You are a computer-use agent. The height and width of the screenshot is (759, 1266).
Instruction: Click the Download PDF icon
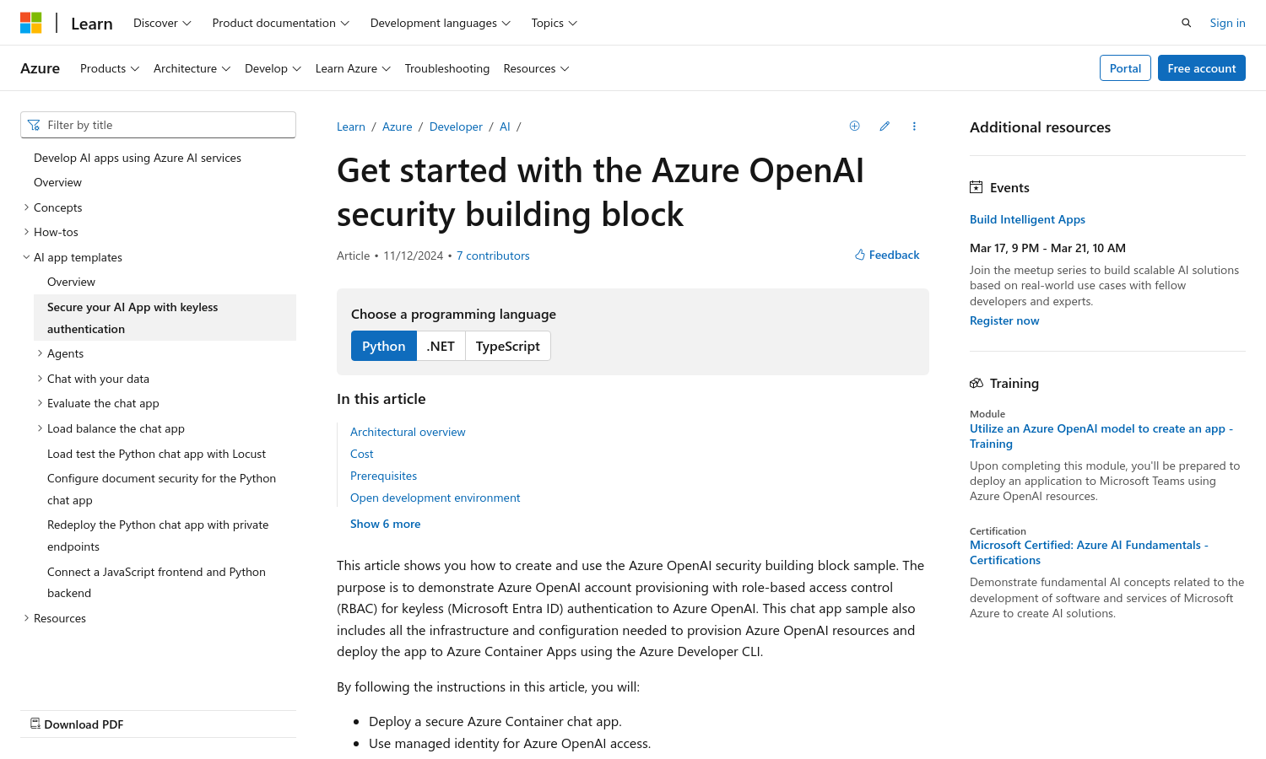tap(35, 724)
